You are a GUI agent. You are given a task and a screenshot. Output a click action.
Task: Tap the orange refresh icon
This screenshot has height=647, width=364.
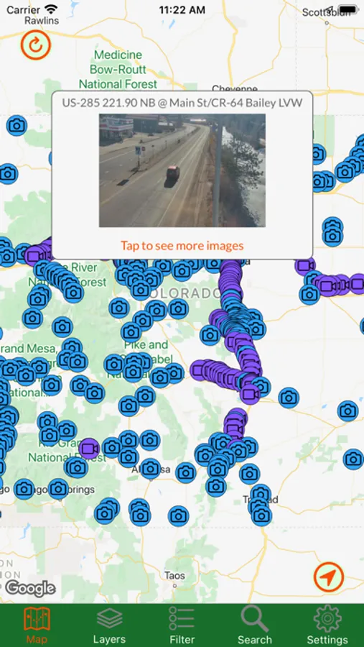36,45
